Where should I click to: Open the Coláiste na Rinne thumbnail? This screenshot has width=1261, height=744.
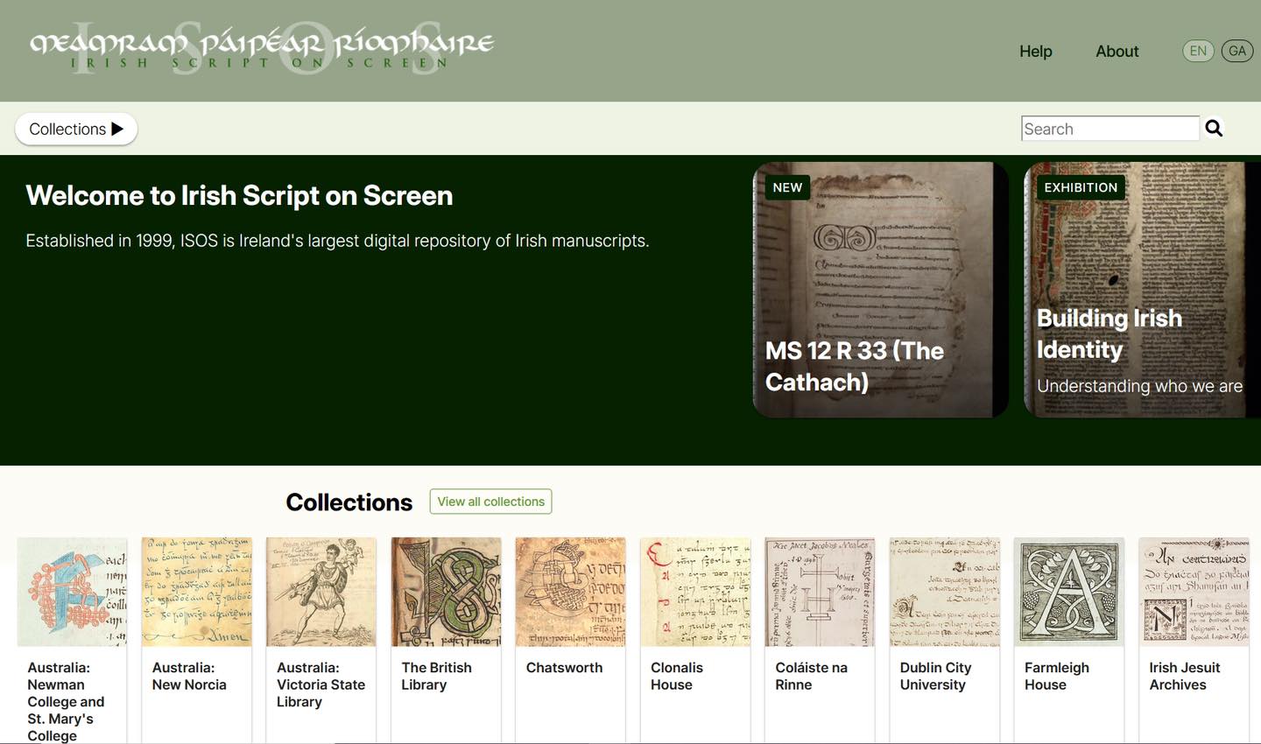point(820,592)
